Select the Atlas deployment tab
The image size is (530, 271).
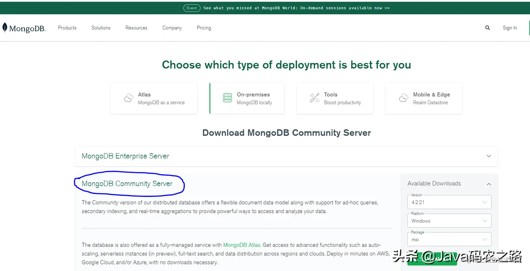pos(154,98)
